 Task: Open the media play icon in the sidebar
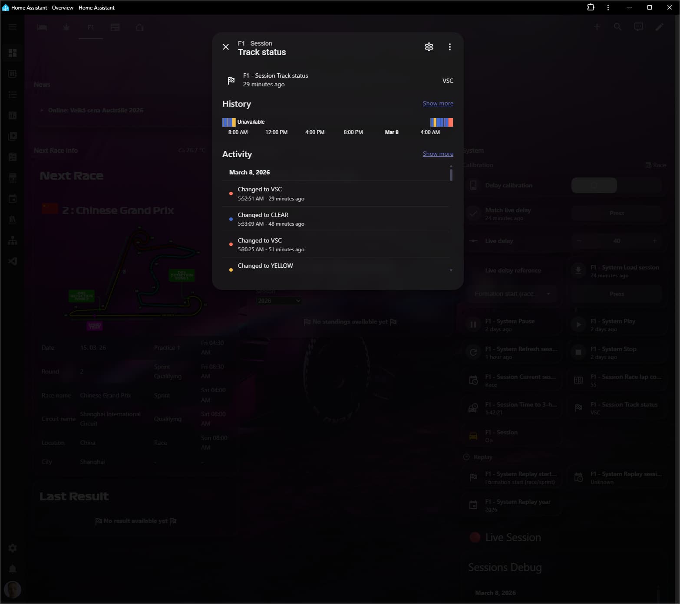(x=13, y=136)
